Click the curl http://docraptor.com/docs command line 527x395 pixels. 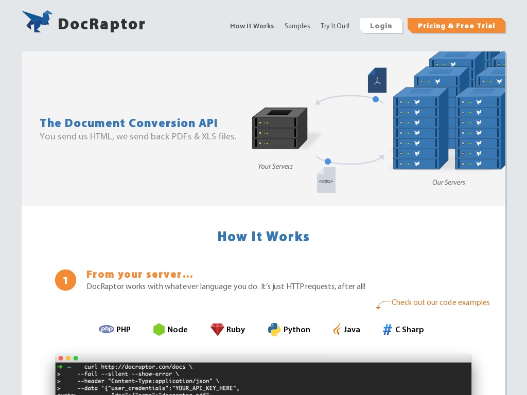click(138, 367)
